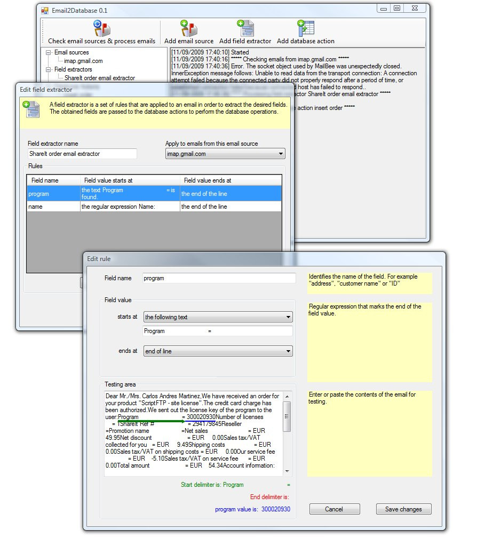Open the 'ends at' dropdown
Image resolution: width=477 pixels, height=537 pixels.
[x=218, y=351]
